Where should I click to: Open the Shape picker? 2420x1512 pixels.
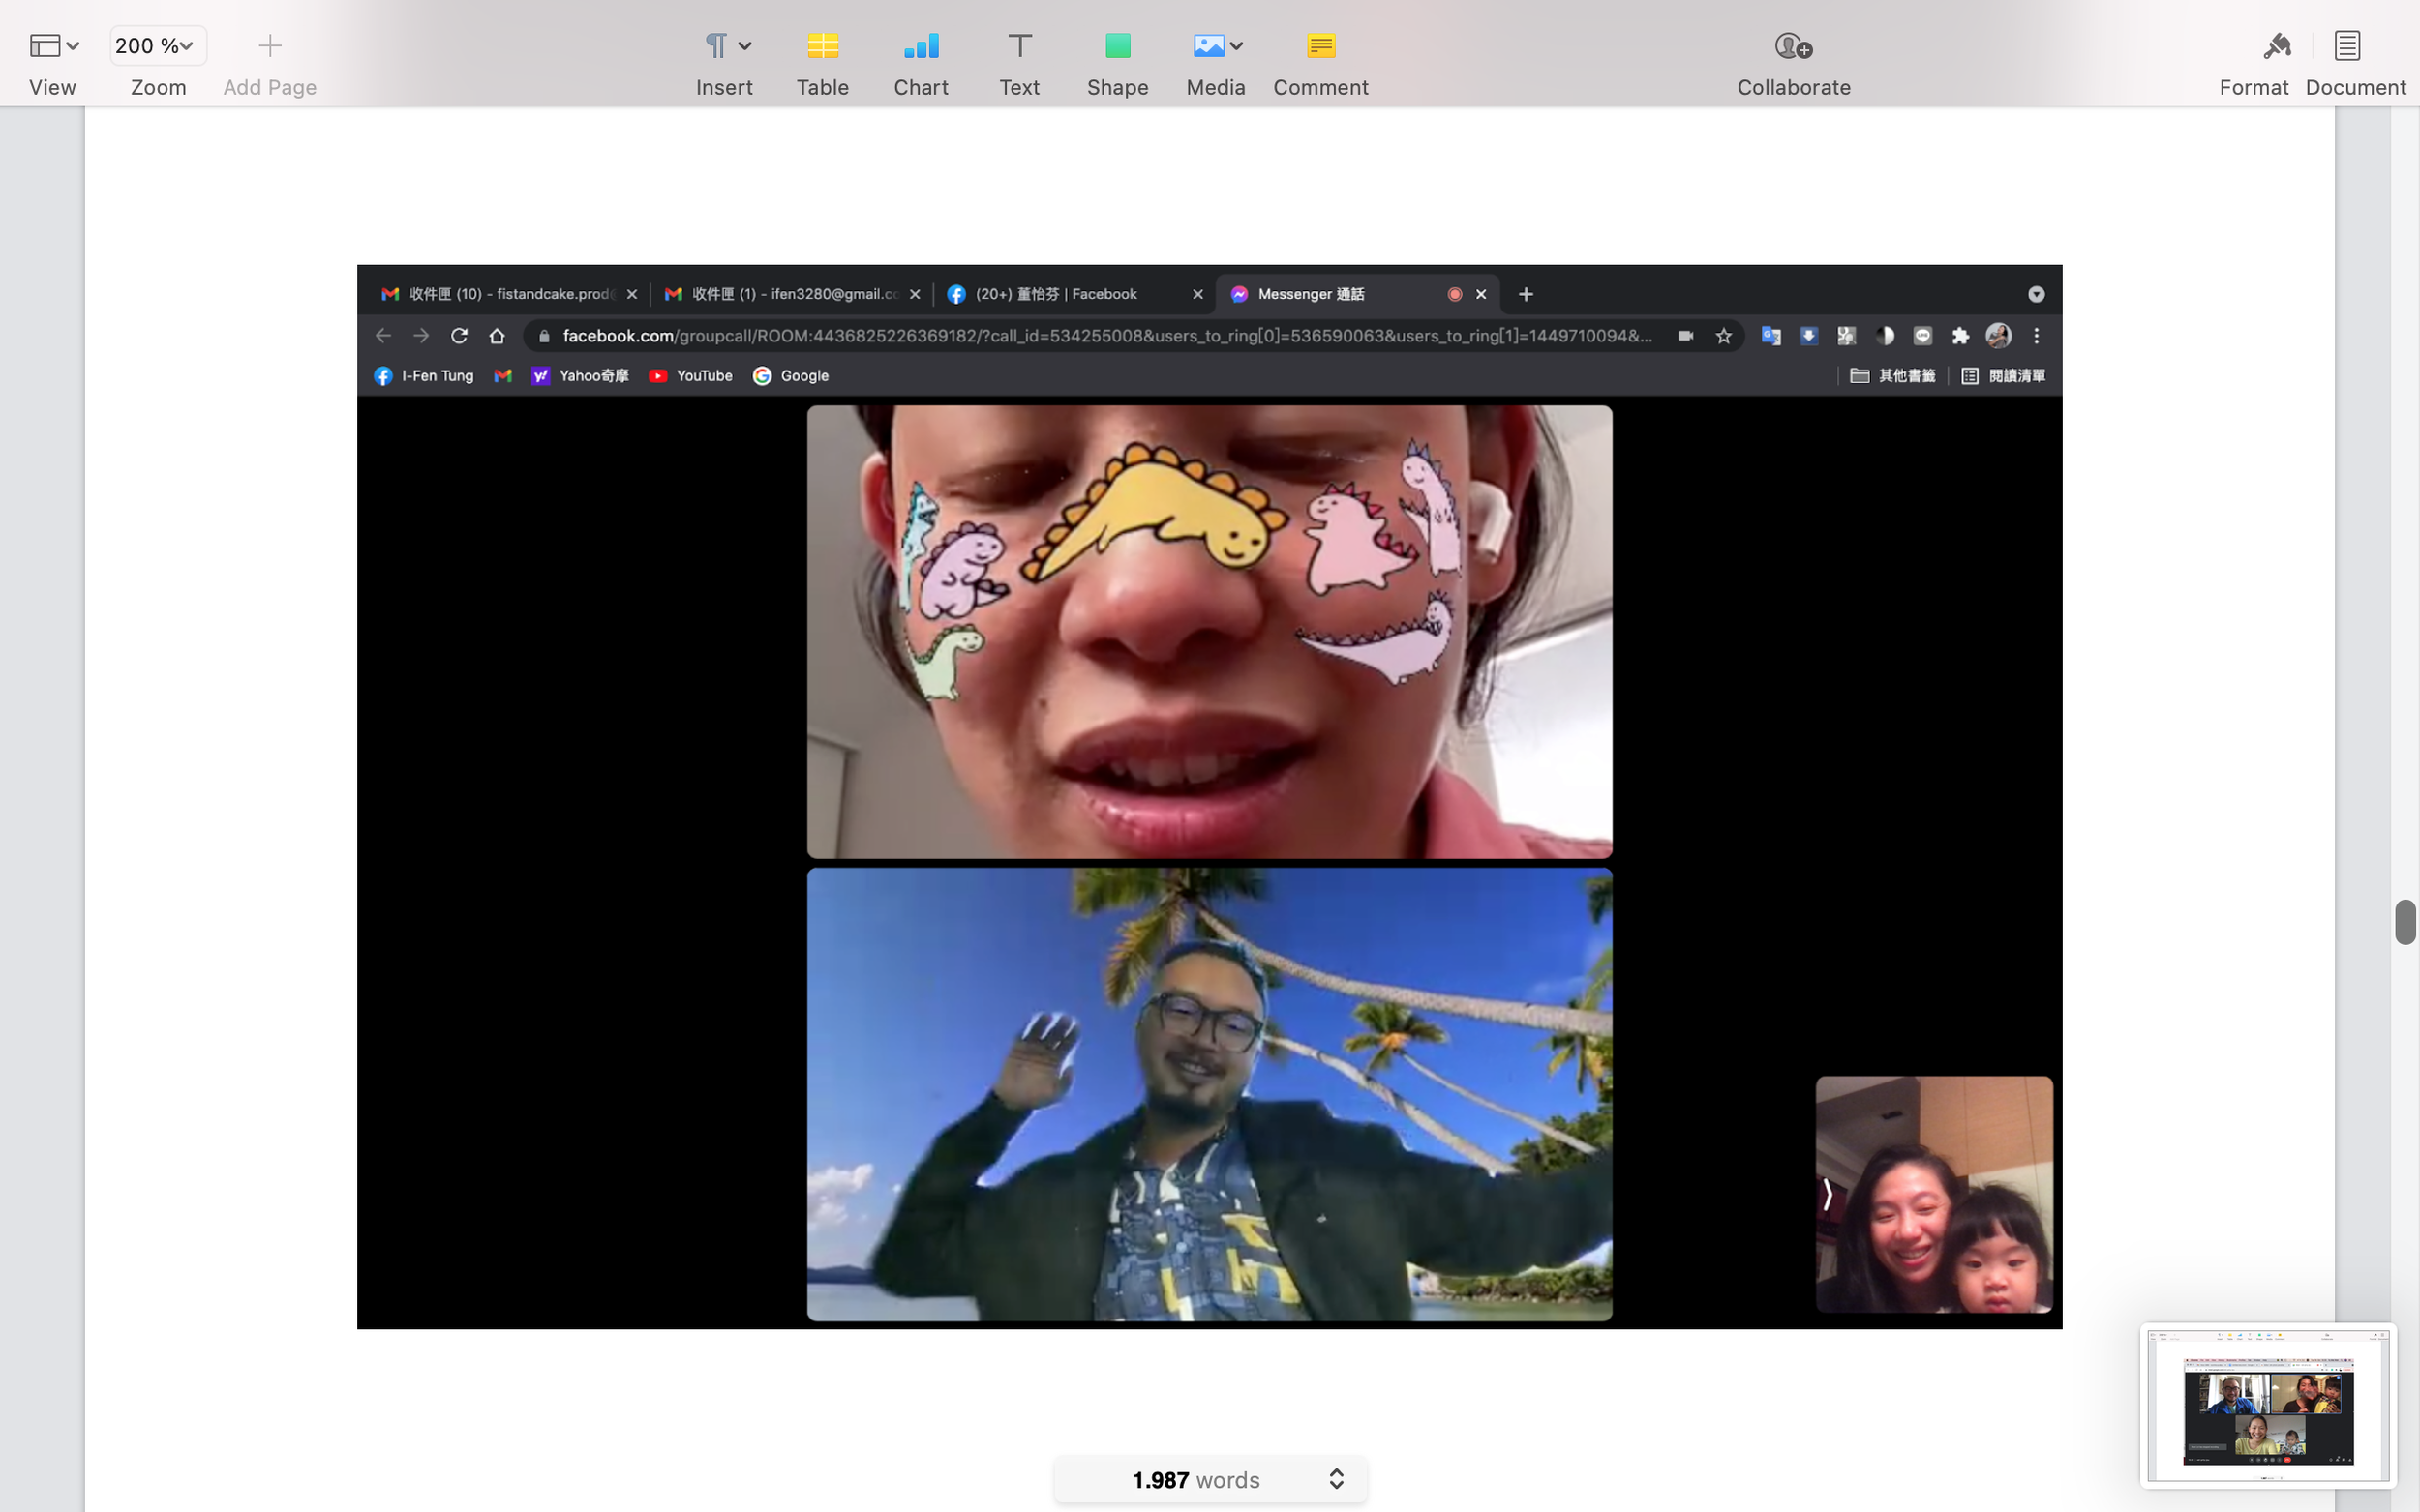pyautogui.click(x=1117, y=46)
